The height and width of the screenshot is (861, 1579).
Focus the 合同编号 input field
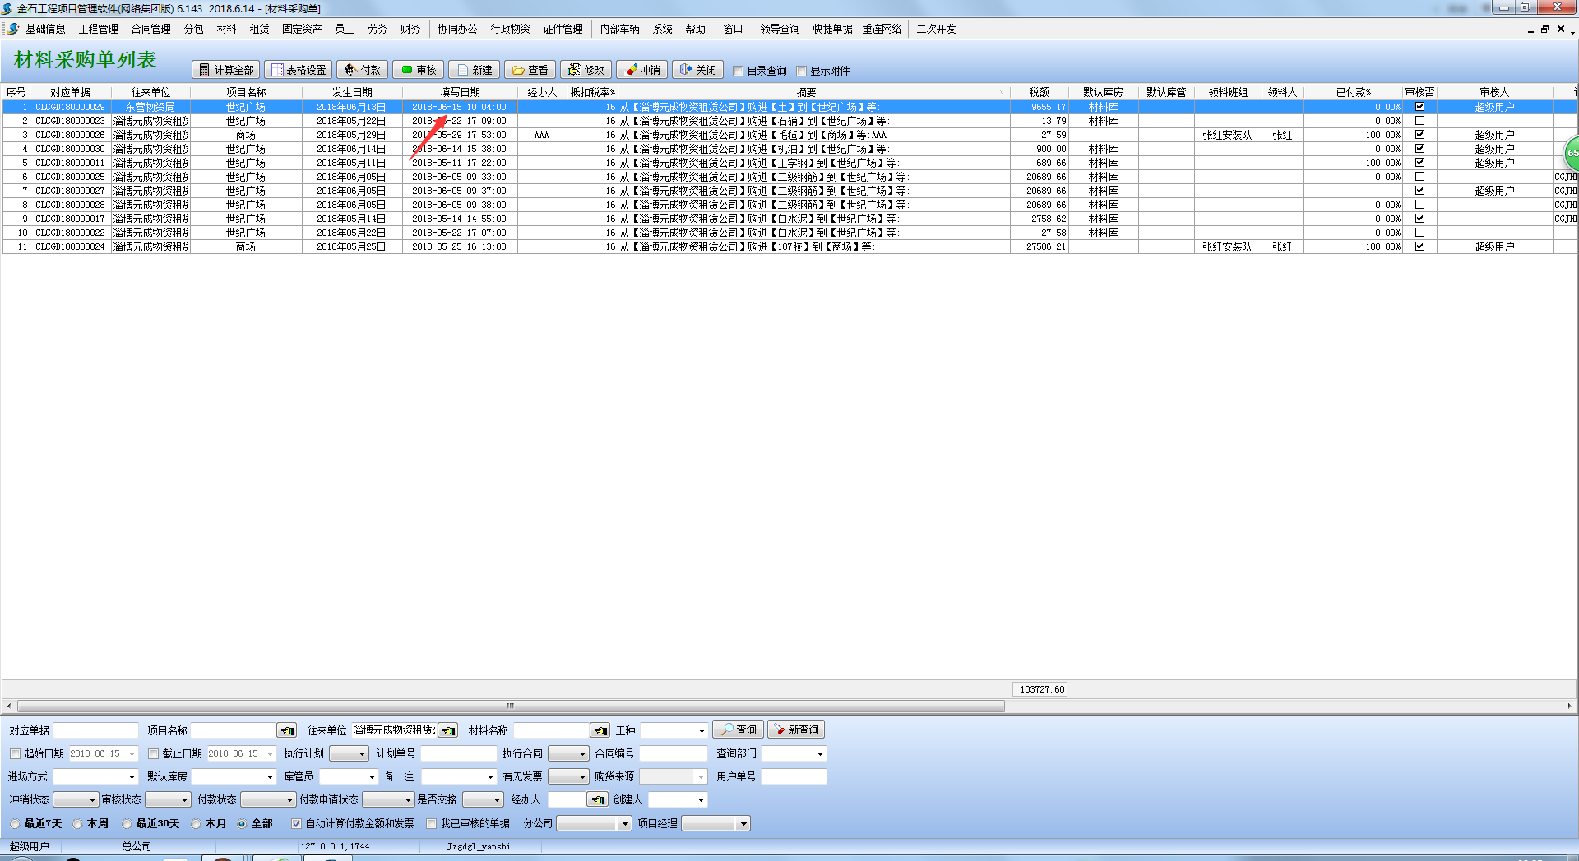pyautogui.click(x=674, y=753)
